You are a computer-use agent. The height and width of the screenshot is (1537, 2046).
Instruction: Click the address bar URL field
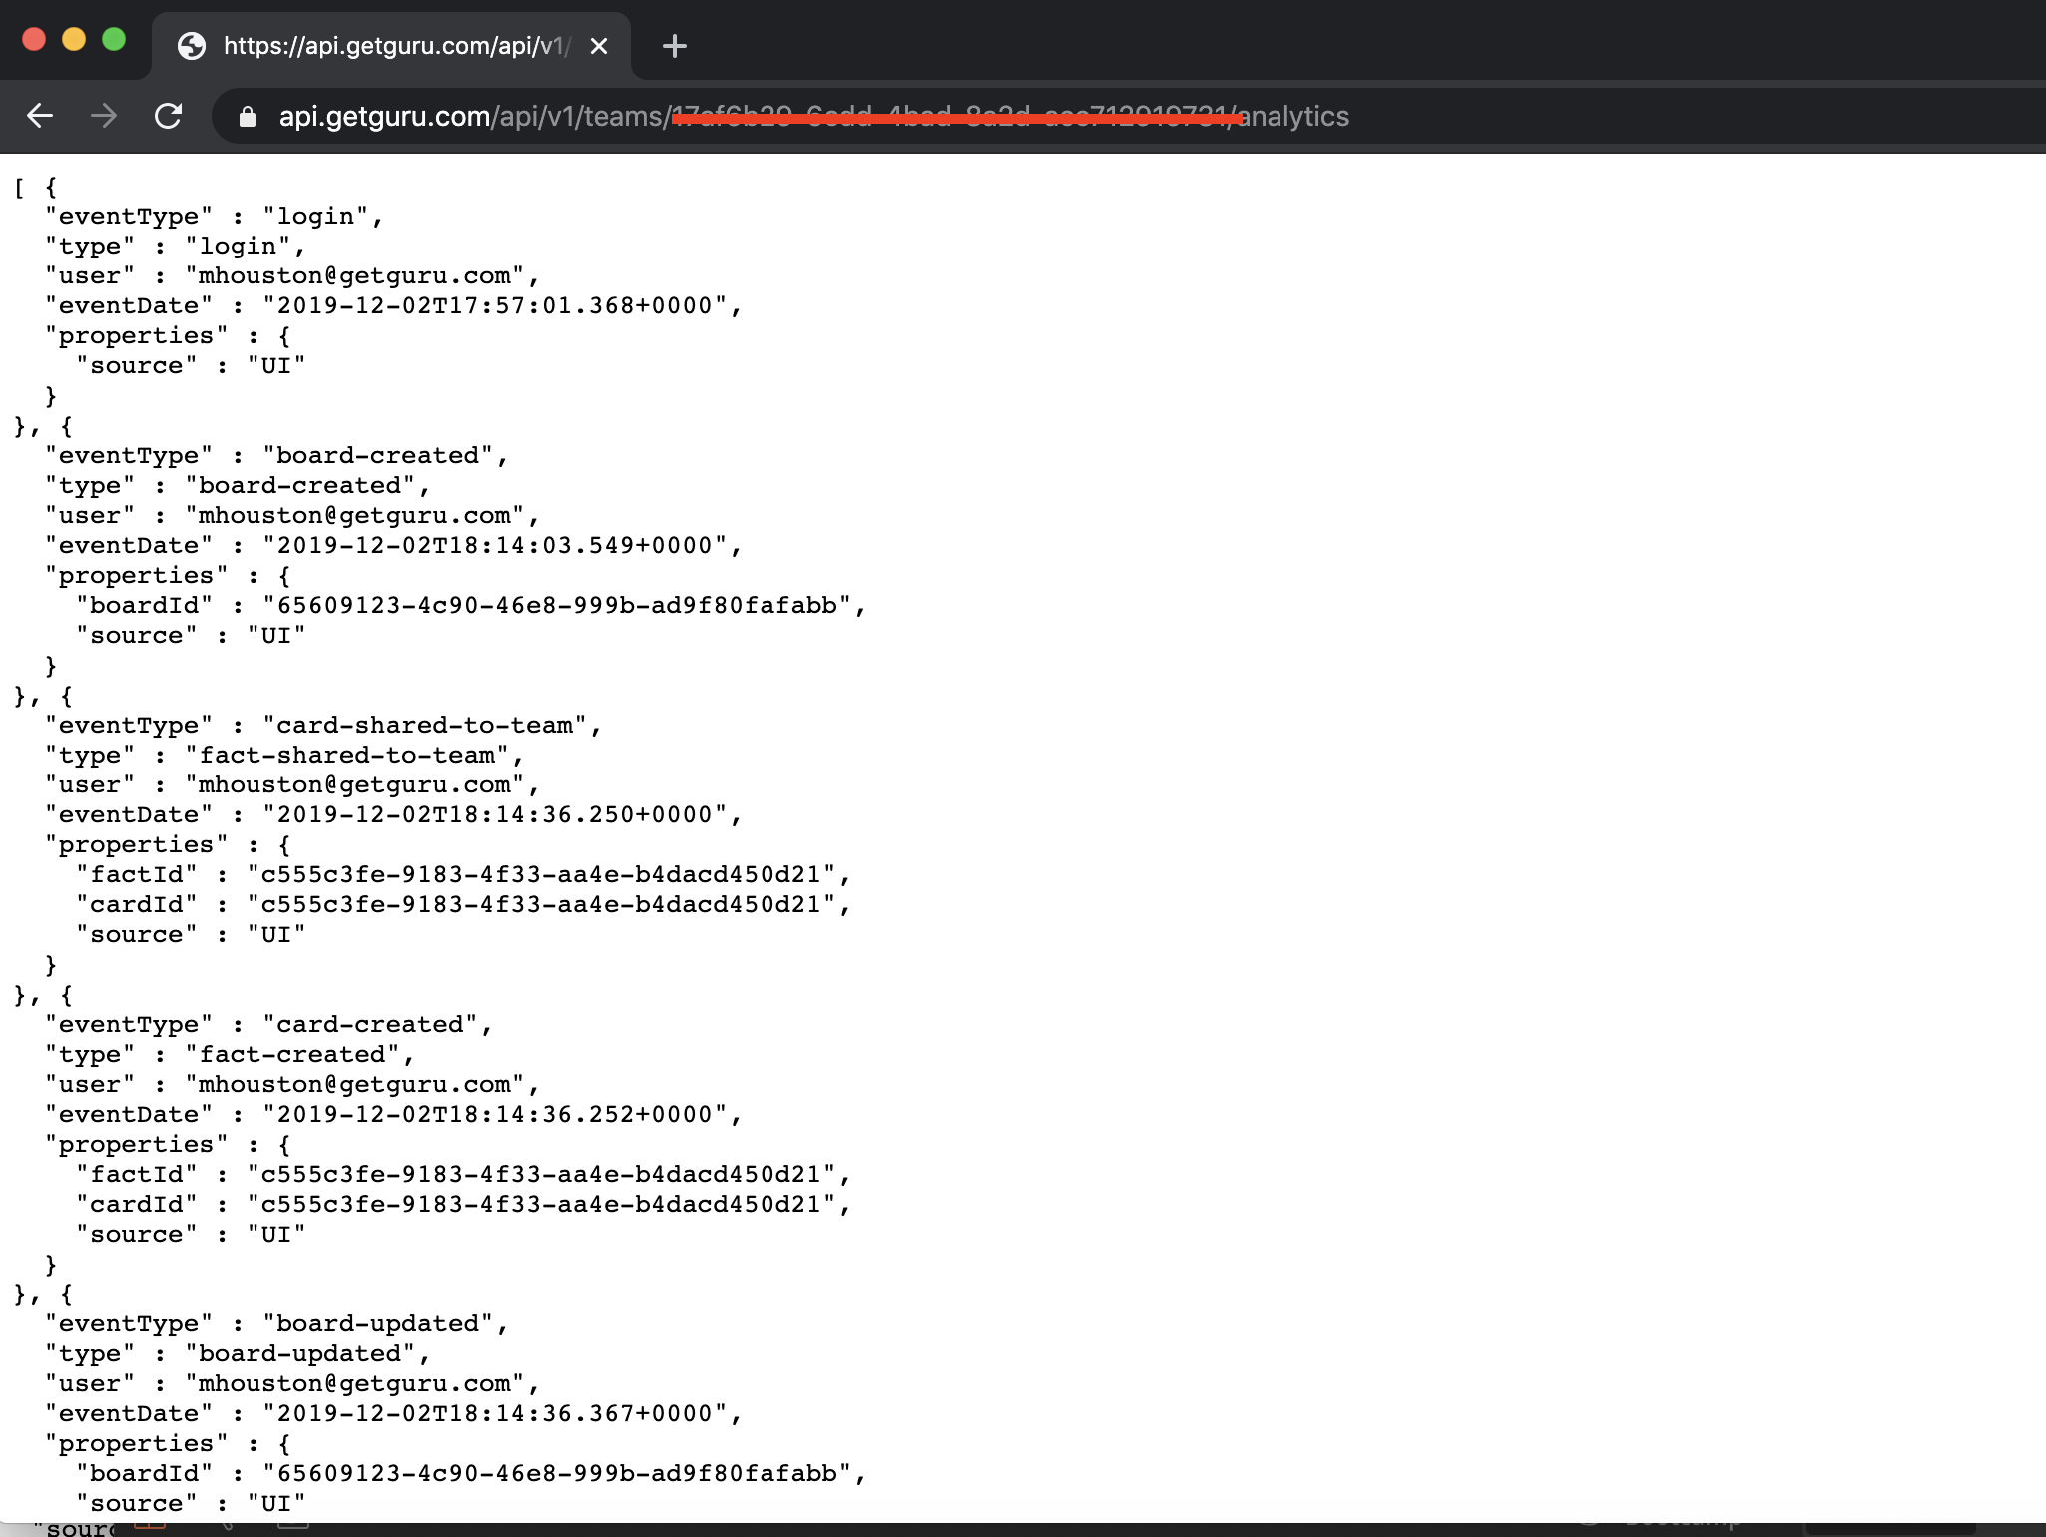[x=1128, y=116]
